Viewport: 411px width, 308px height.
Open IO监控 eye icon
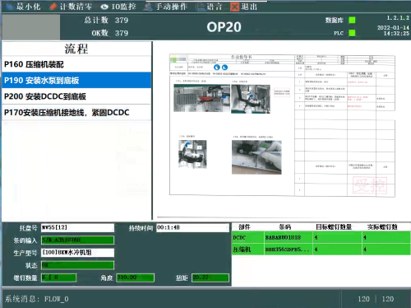pos(104,7)
